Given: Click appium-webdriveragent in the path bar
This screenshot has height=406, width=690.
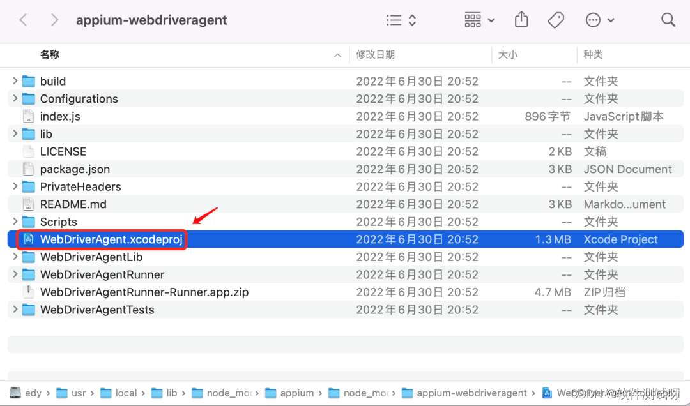Looking at the screenshot, I should (464, 393).
